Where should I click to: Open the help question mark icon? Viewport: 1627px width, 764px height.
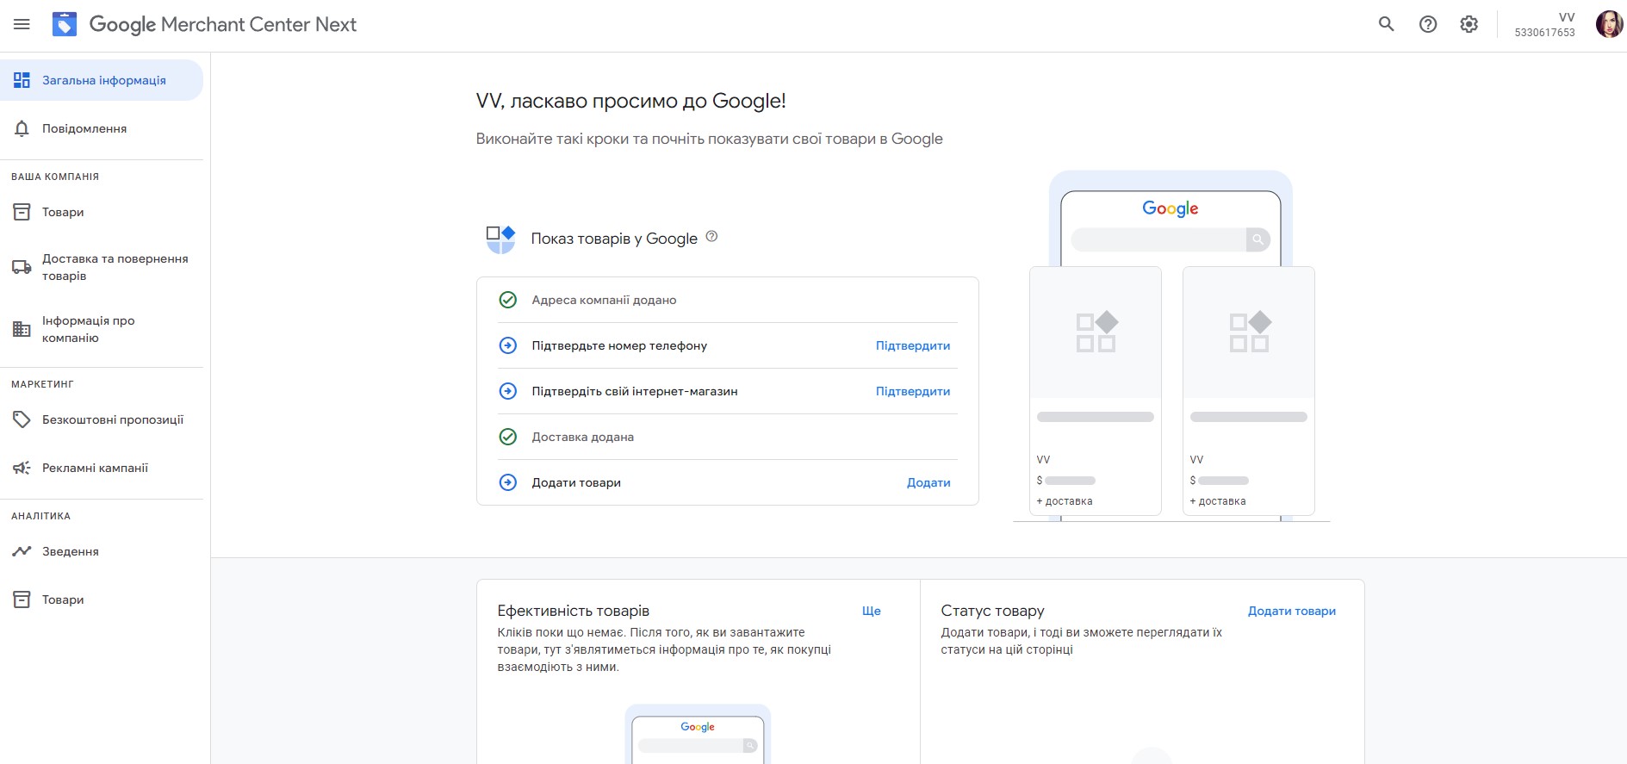(1427, 24)
